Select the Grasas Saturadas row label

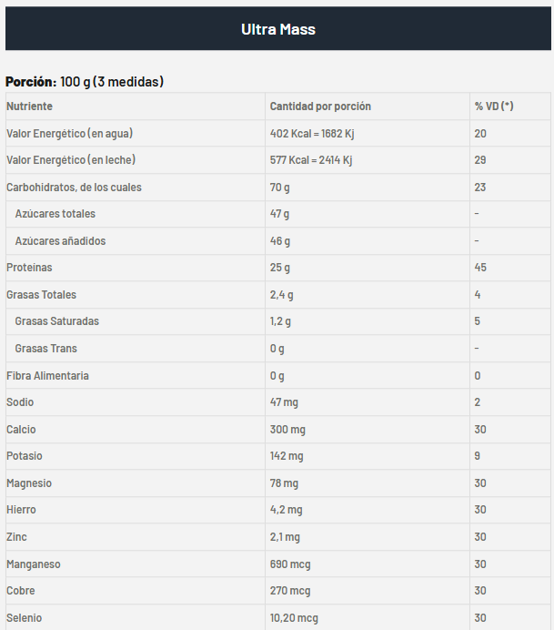(x=57, y=321)
